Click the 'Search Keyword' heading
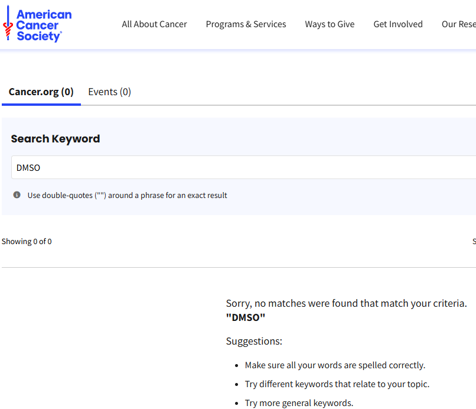Screen dimensions: 476x409 point(56,139)
